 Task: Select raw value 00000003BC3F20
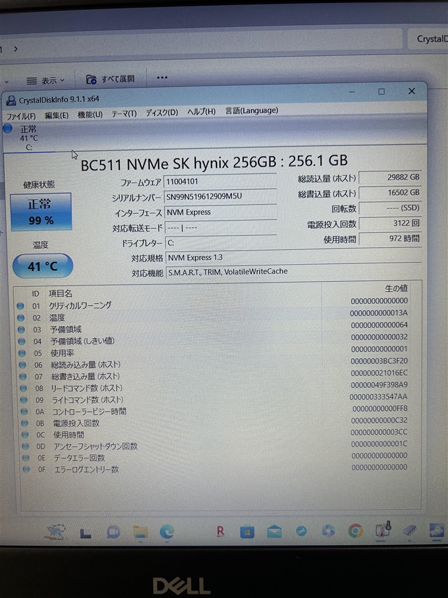[379, 361]
